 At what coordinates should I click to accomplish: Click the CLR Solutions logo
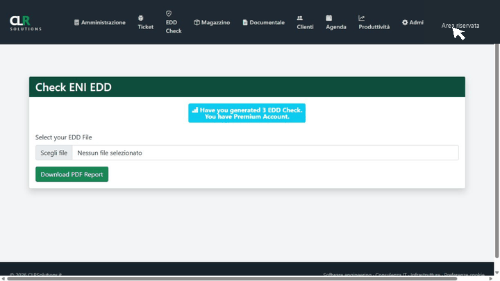pyautogui.click(x=26, y=24)
